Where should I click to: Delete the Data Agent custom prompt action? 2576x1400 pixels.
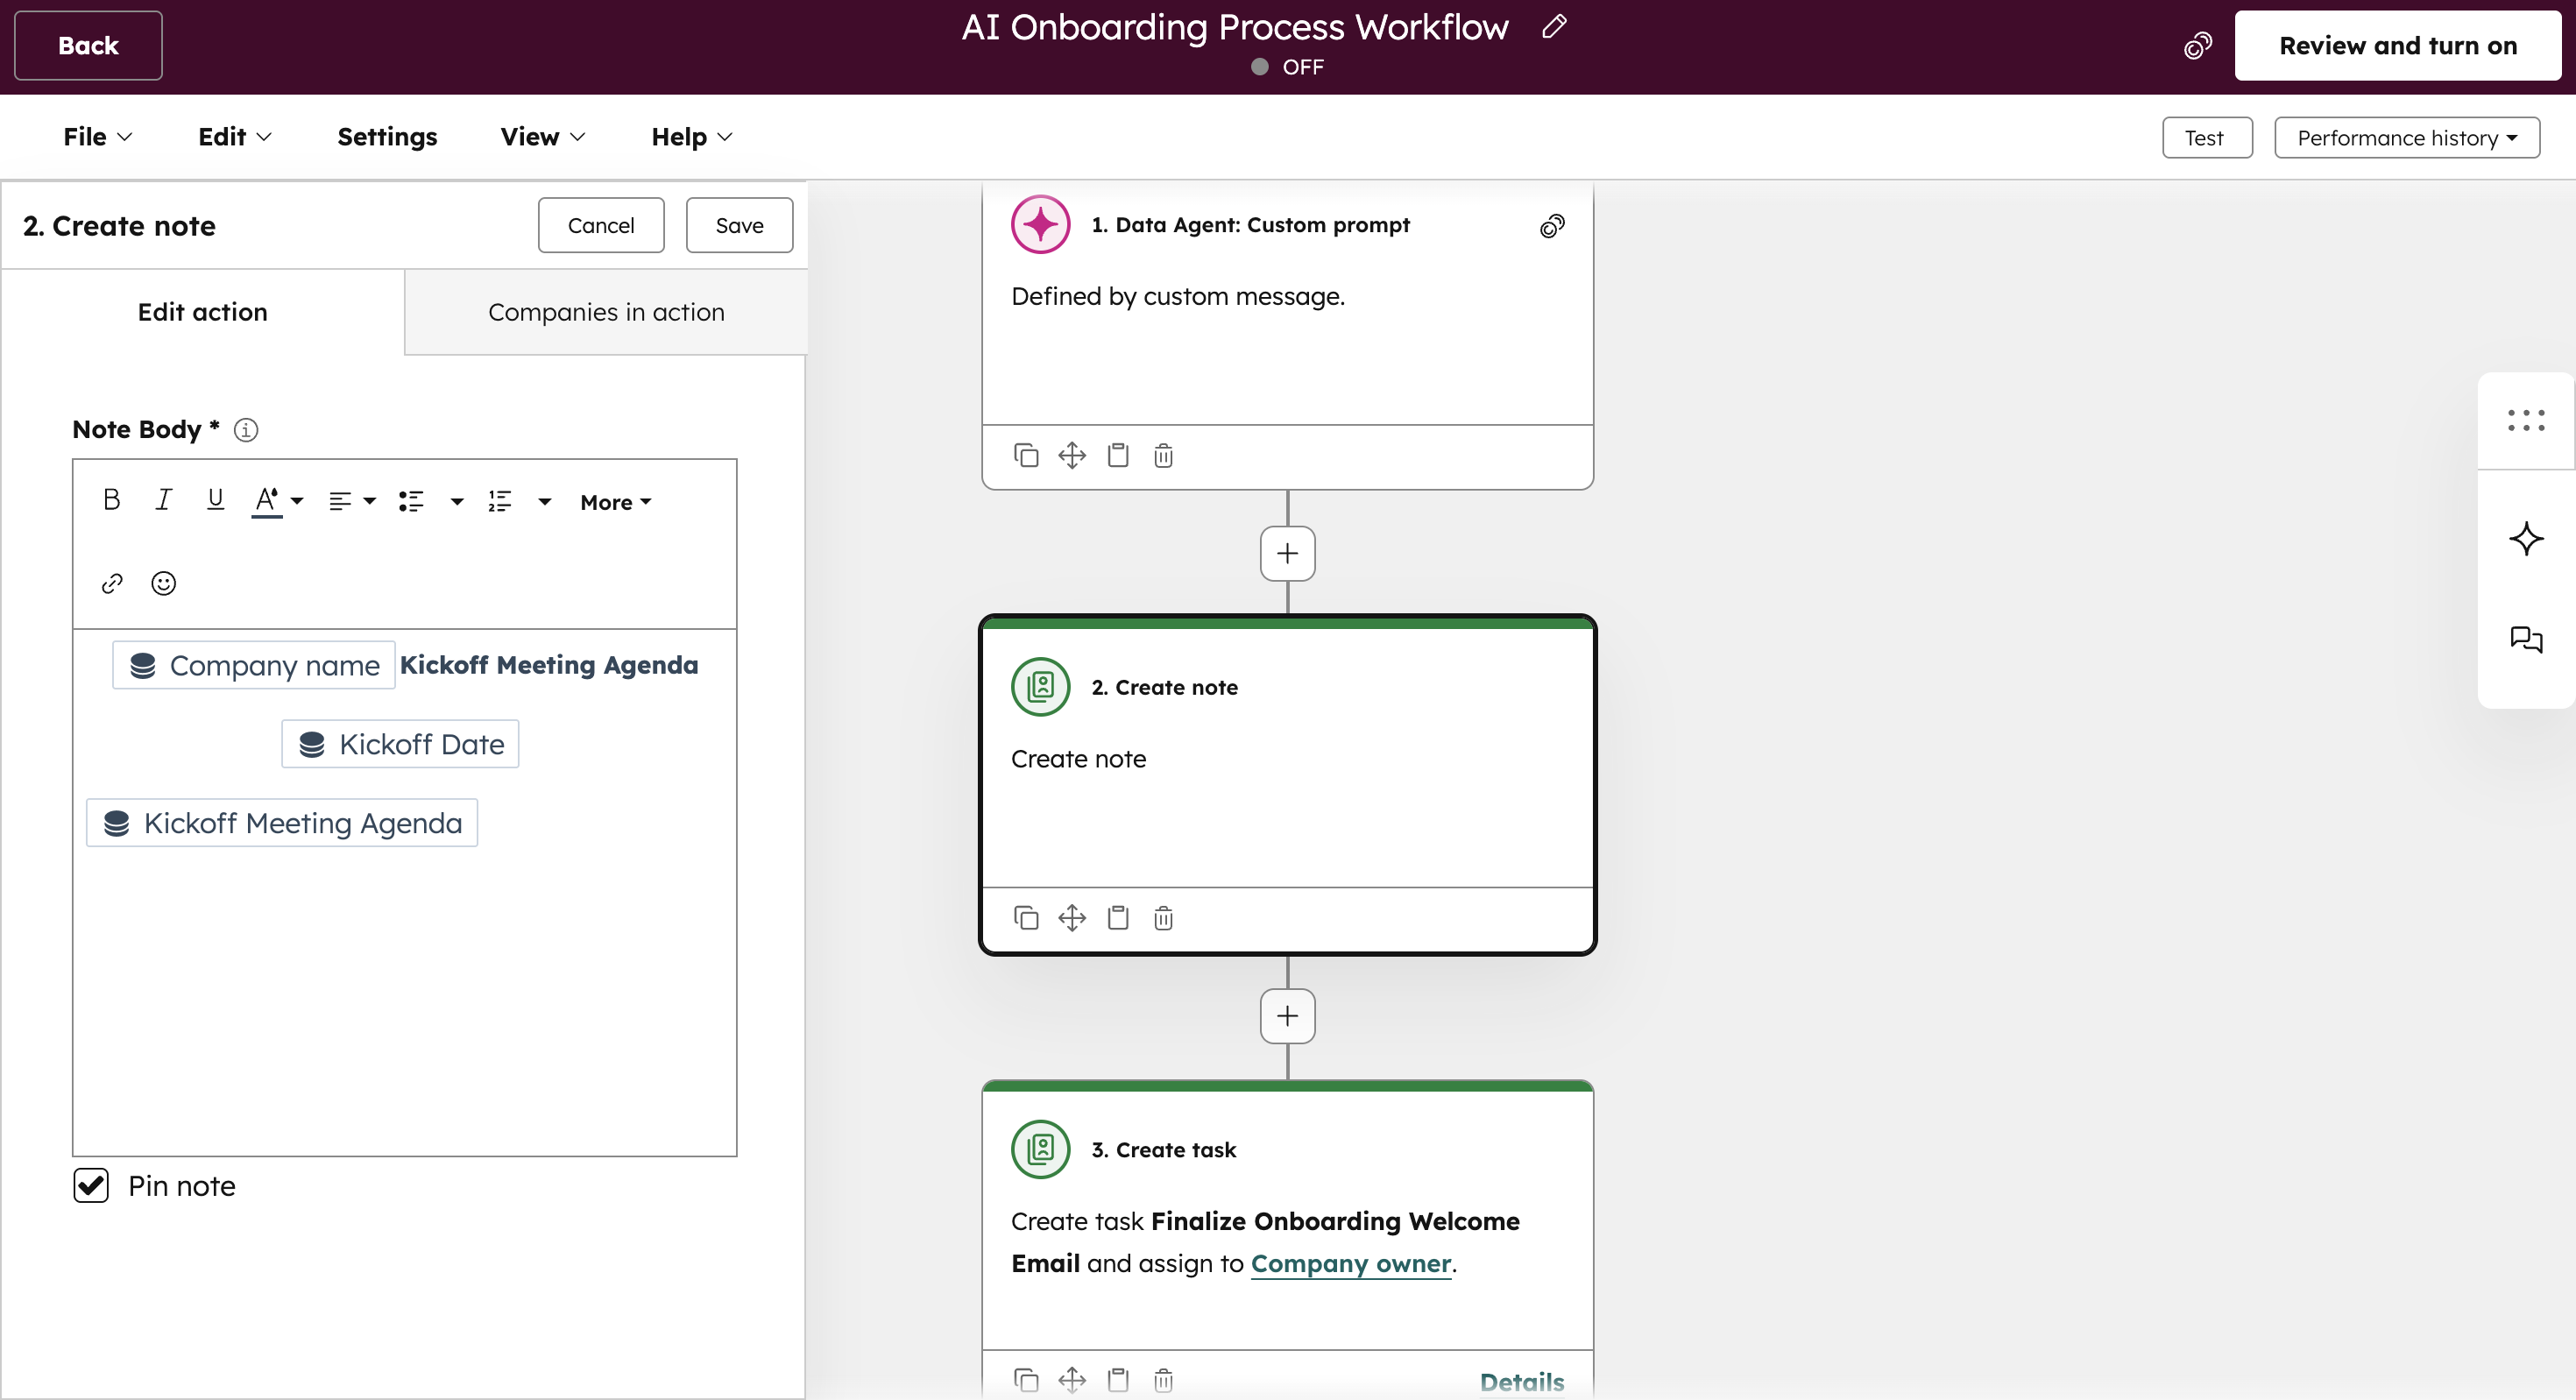pos(1163,455)
